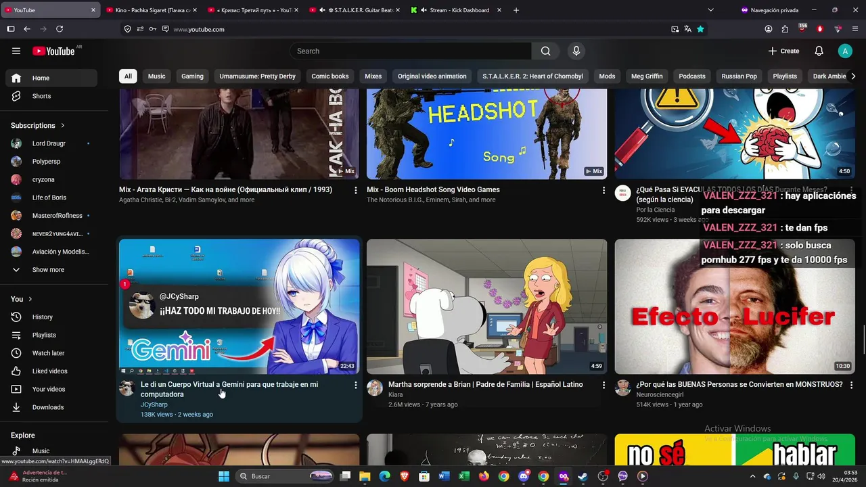Image resolution: width=866 pixels, height=487 pixels.
Task: Open the Efecto Lucifer video thumbnail
Action: click(x=735, y=306)
